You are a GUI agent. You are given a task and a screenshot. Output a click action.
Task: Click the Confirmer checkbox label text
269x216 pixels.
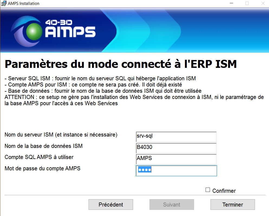pos(224,191)
